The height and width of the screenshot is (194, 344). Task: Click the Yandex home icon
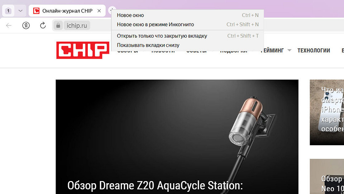coord(26,25)
